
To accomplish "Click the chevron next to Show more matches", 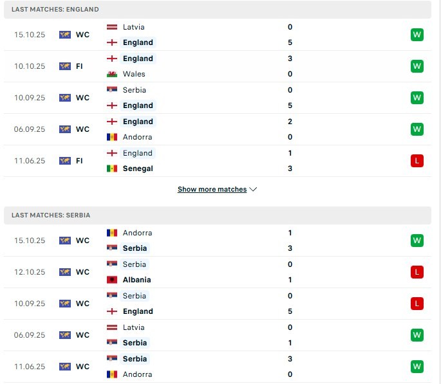I will tap(253, 190).
